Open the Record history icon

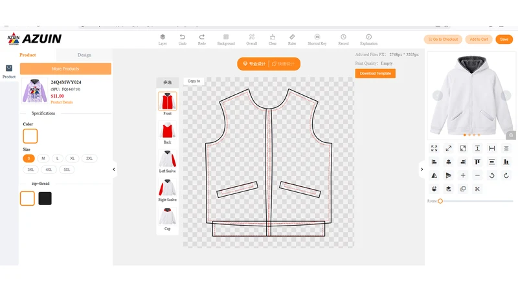click(x=344, y=37)
